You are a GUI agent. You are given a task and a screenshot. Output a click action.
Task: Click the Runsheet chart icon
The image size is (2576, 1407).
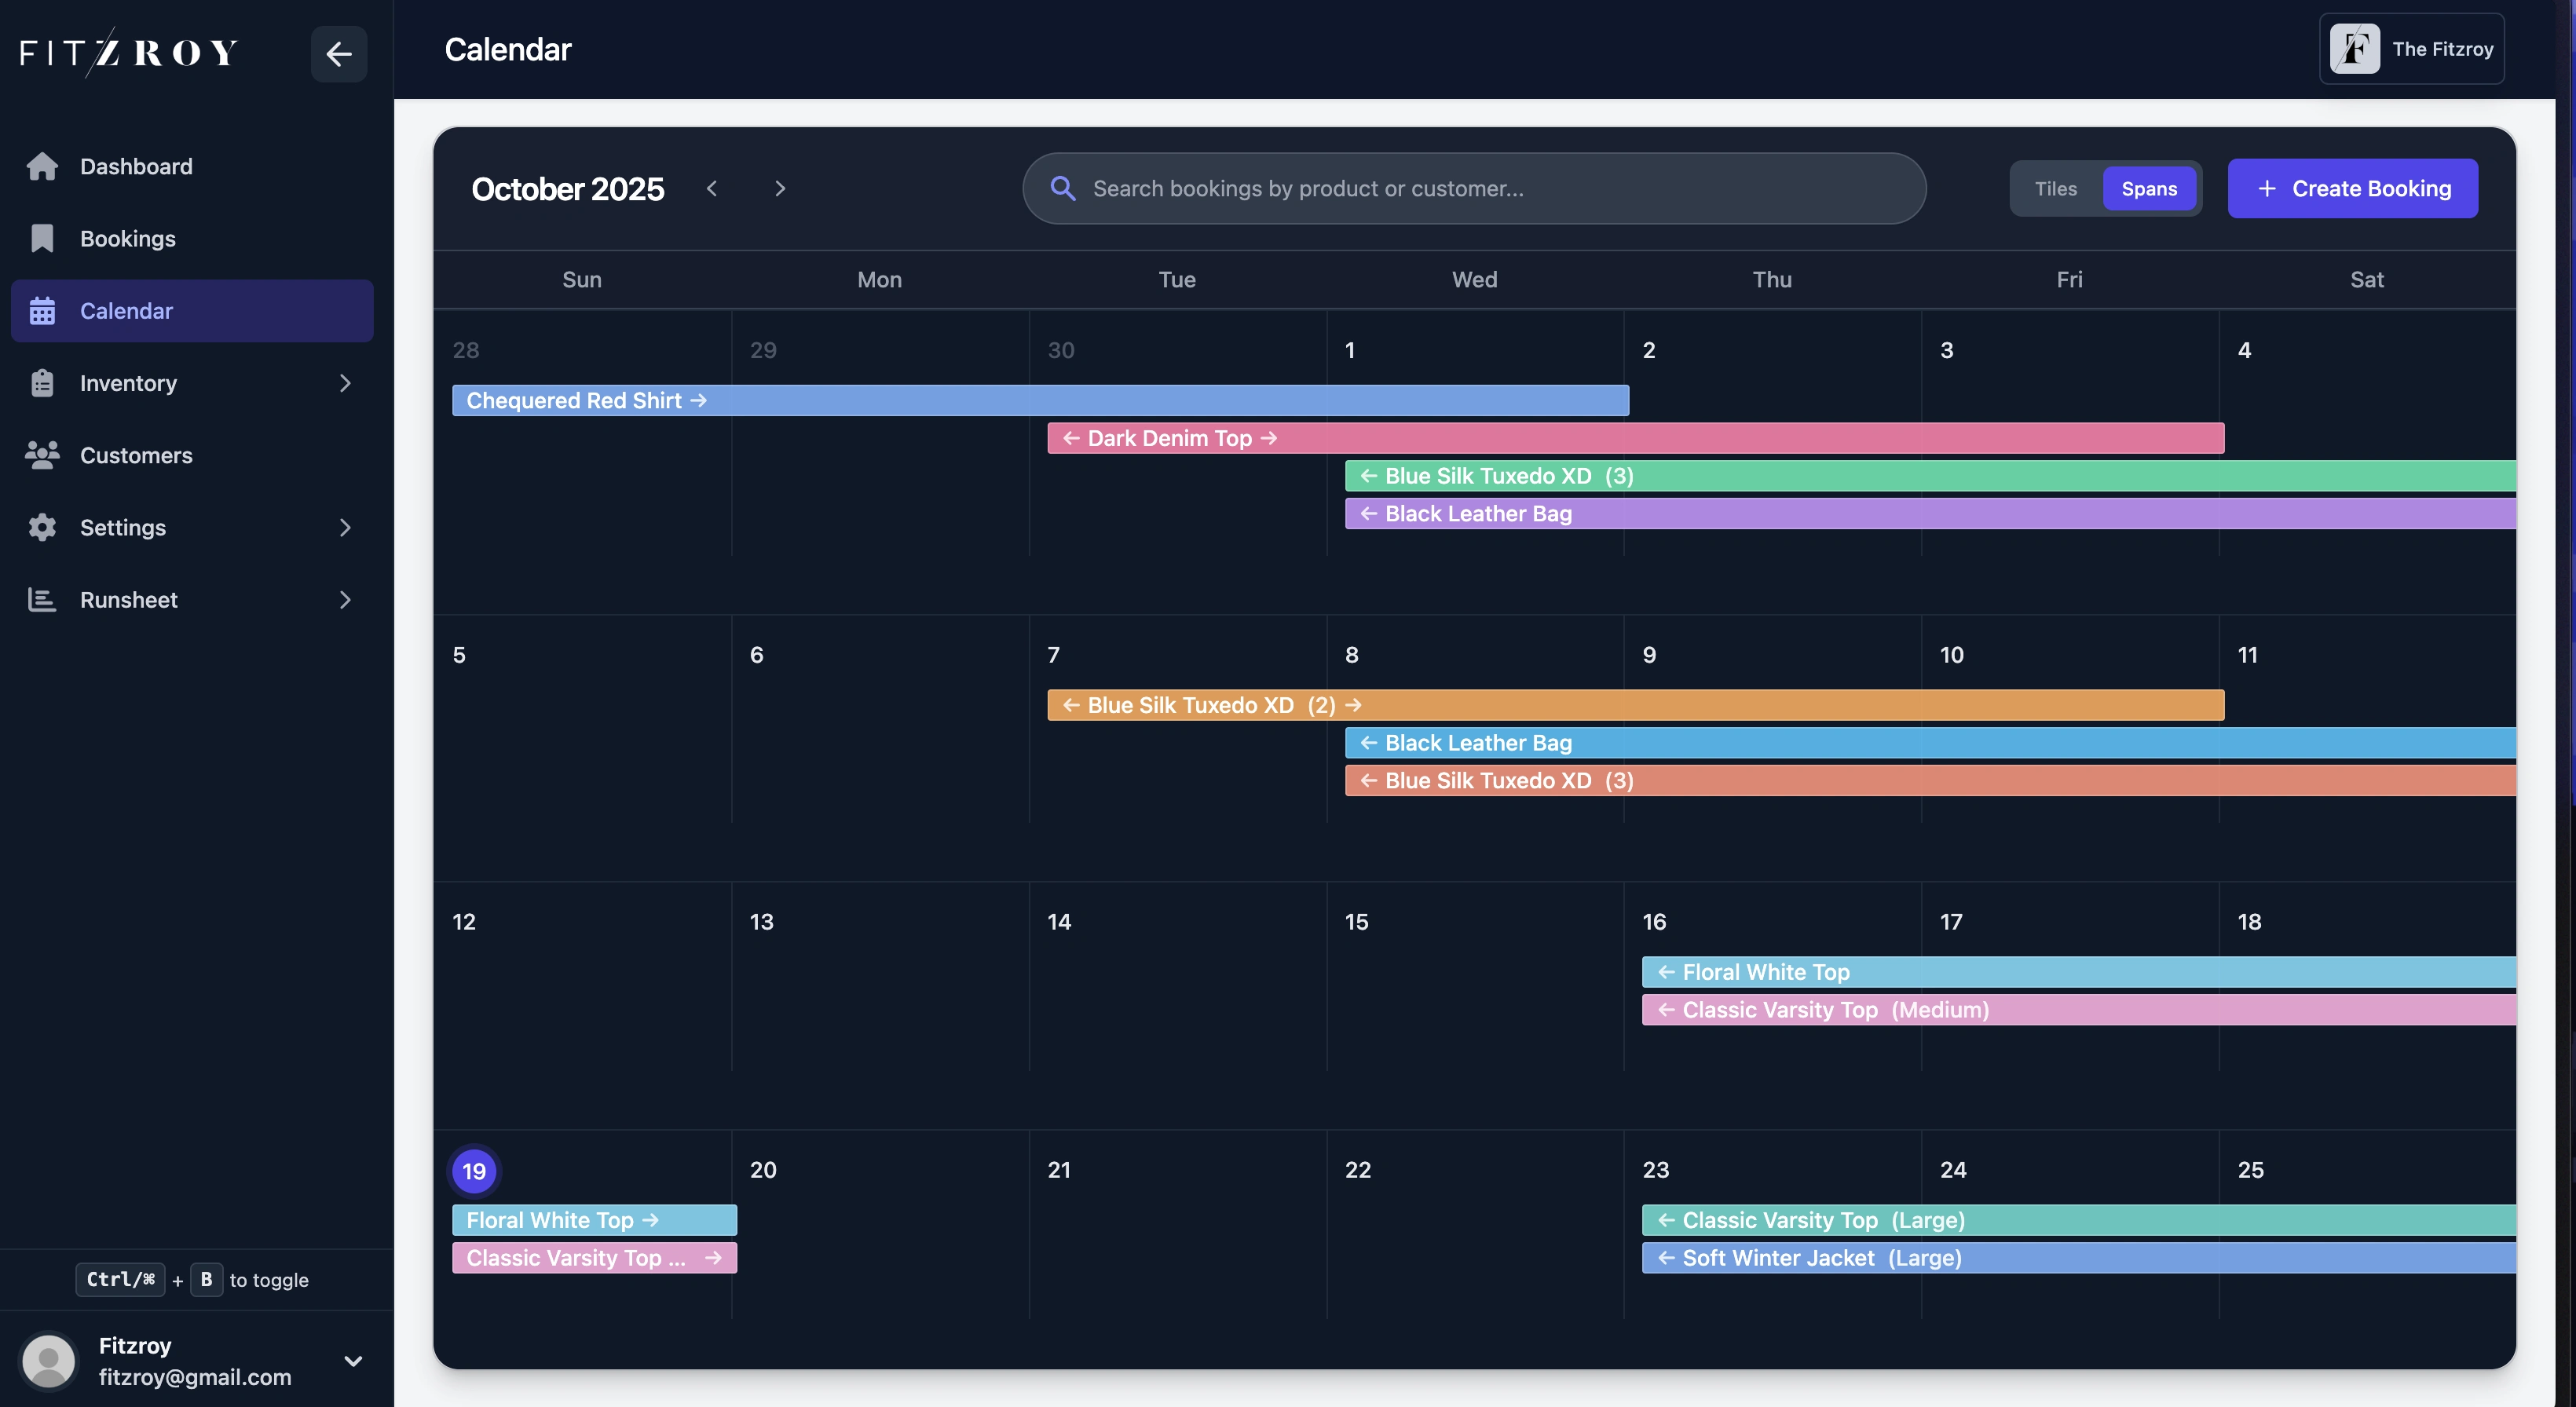pos(42,599)
